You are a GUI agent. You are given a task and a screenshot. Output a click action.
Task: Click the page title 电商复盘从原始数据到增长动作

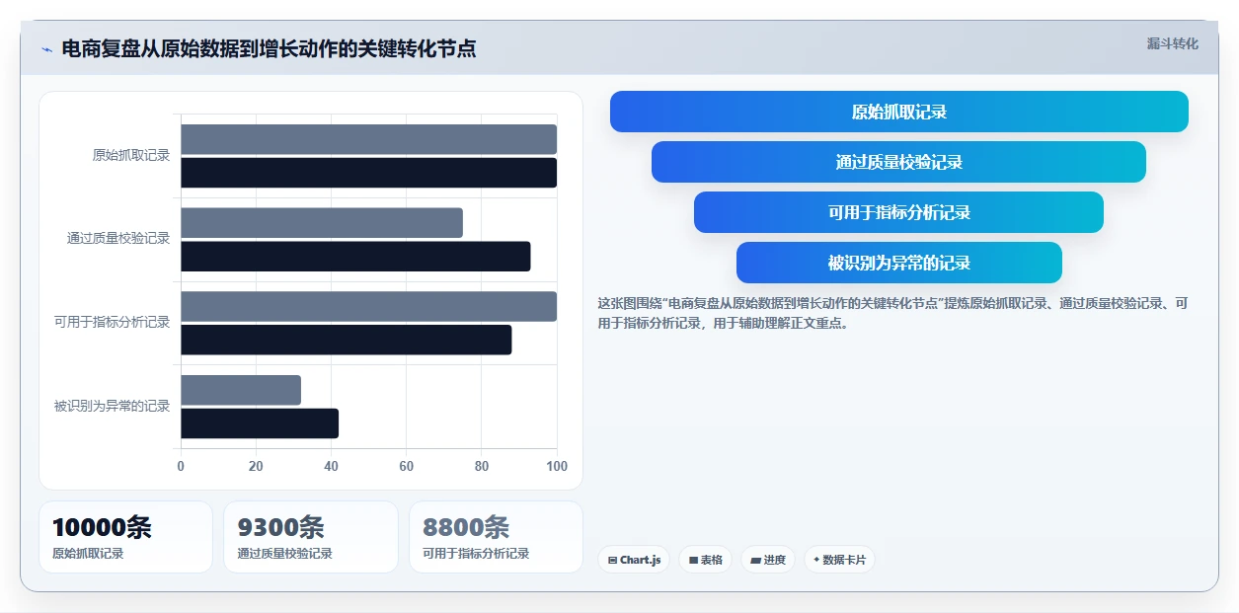coord(269,48)
